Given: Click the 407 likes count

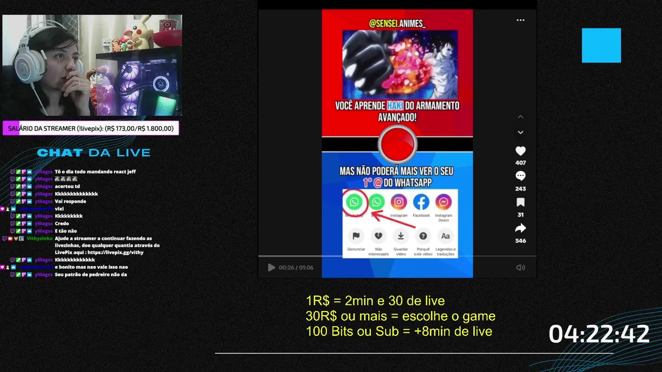Looking at the screenshot, I should [x=520, y=163].
